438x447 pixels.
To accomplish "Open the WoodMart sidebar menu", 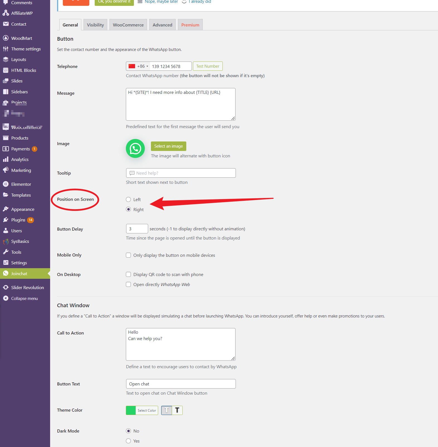I will click(x=21, y=38).
